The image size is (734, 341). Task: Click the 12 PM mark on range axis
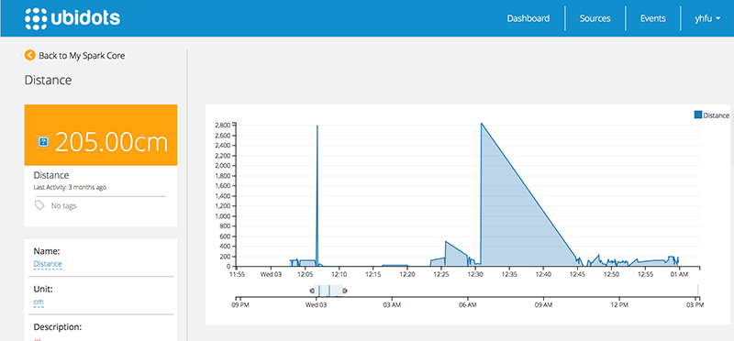(619, 305)
